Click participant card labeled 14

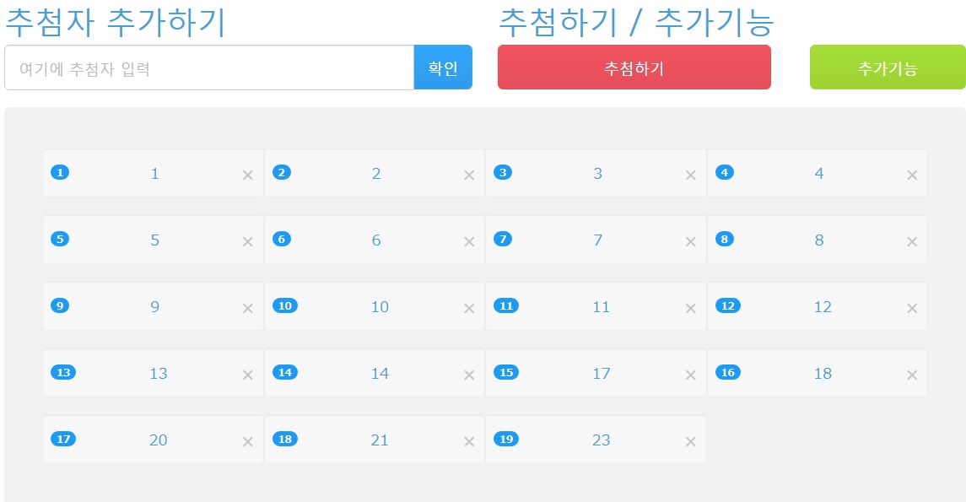(374, 373)
